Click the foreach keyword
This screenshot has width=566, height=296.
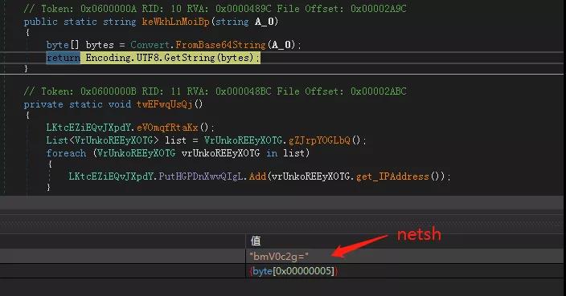coord(66,153)
